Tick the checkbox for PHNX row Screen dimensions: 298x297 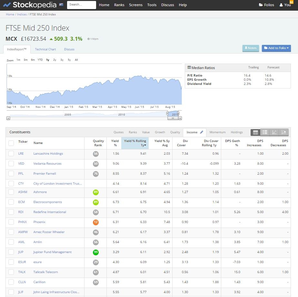coord(11,222)
